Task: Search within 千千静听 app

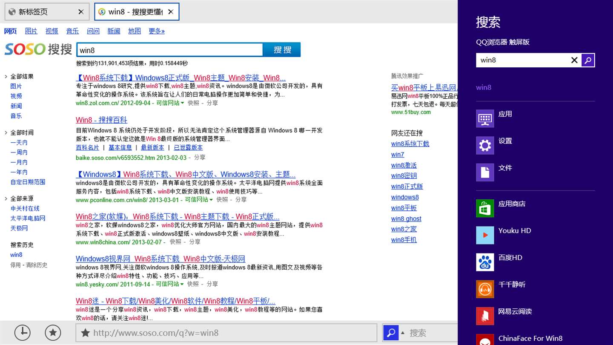Action: (x=535, y=289)
